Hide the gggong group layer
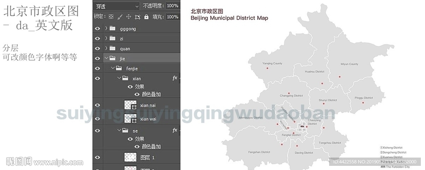This screenshot has height=170, width=425. [x=98, y=29]
